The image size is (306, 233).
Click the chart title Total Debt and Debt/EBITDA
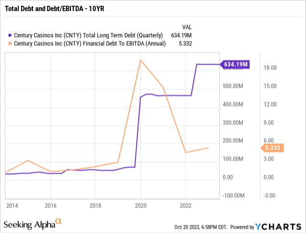pyautogui.click(x=54, y=9)
